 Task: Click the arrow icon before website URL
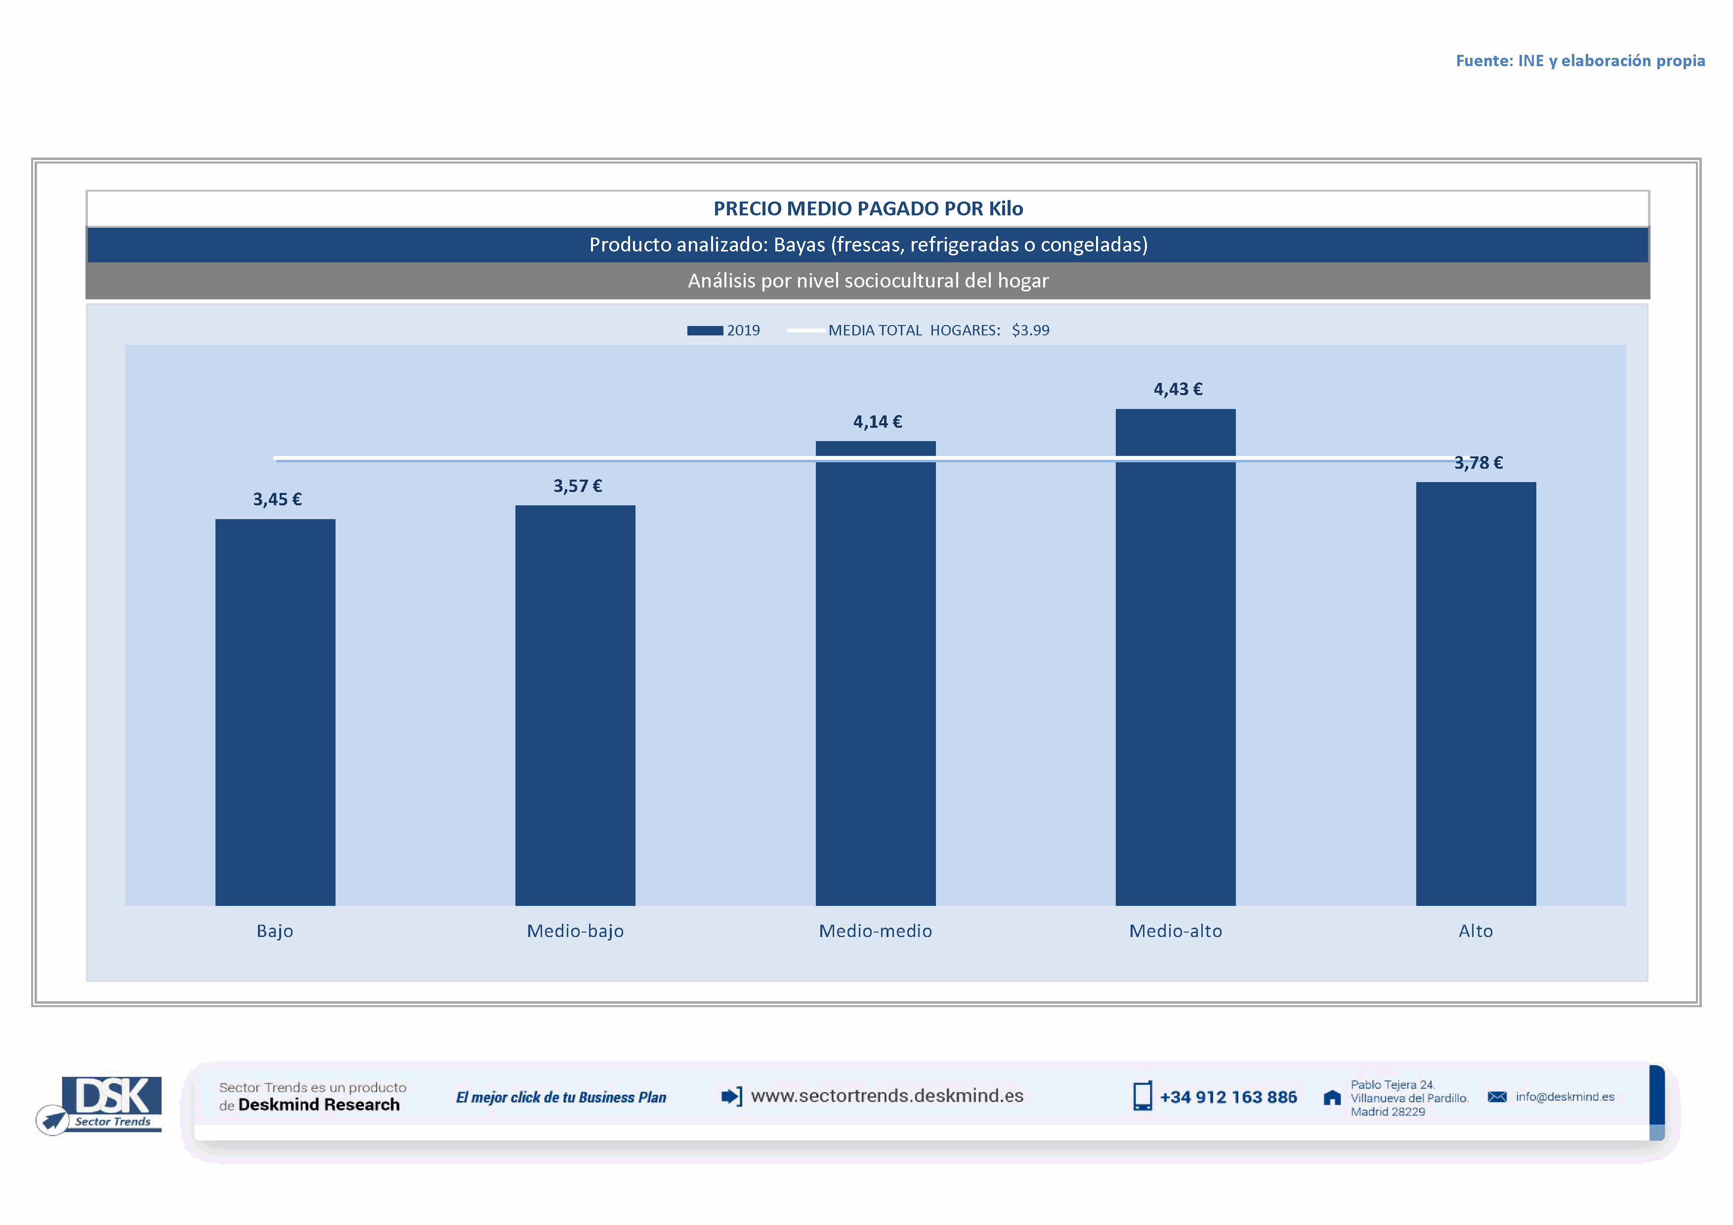731,1096
